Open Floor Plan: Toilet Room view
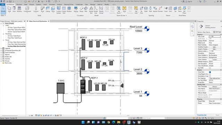Viewport: 222px width, 125px height. [x=15, y=38]
